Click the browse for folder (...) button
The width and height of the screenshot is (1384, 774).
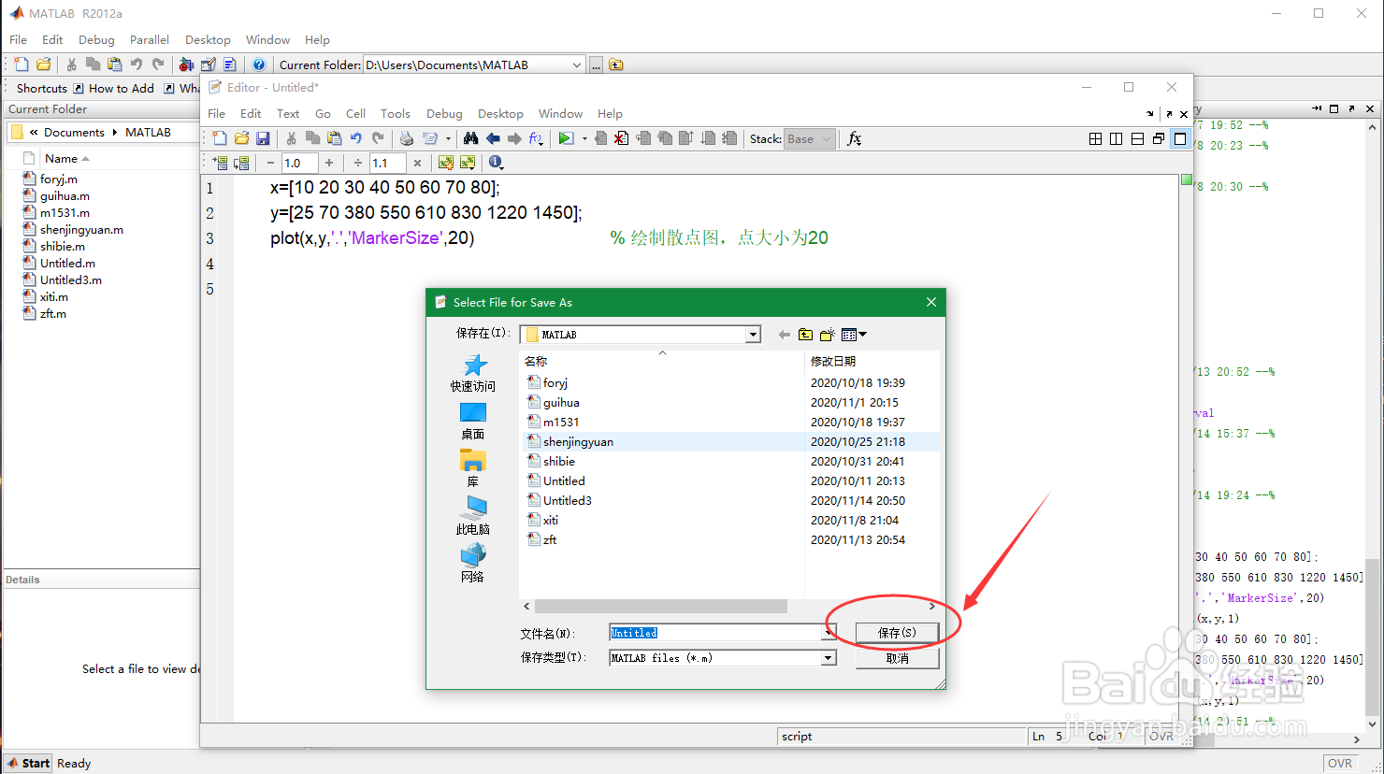click(x=596, y=64)
